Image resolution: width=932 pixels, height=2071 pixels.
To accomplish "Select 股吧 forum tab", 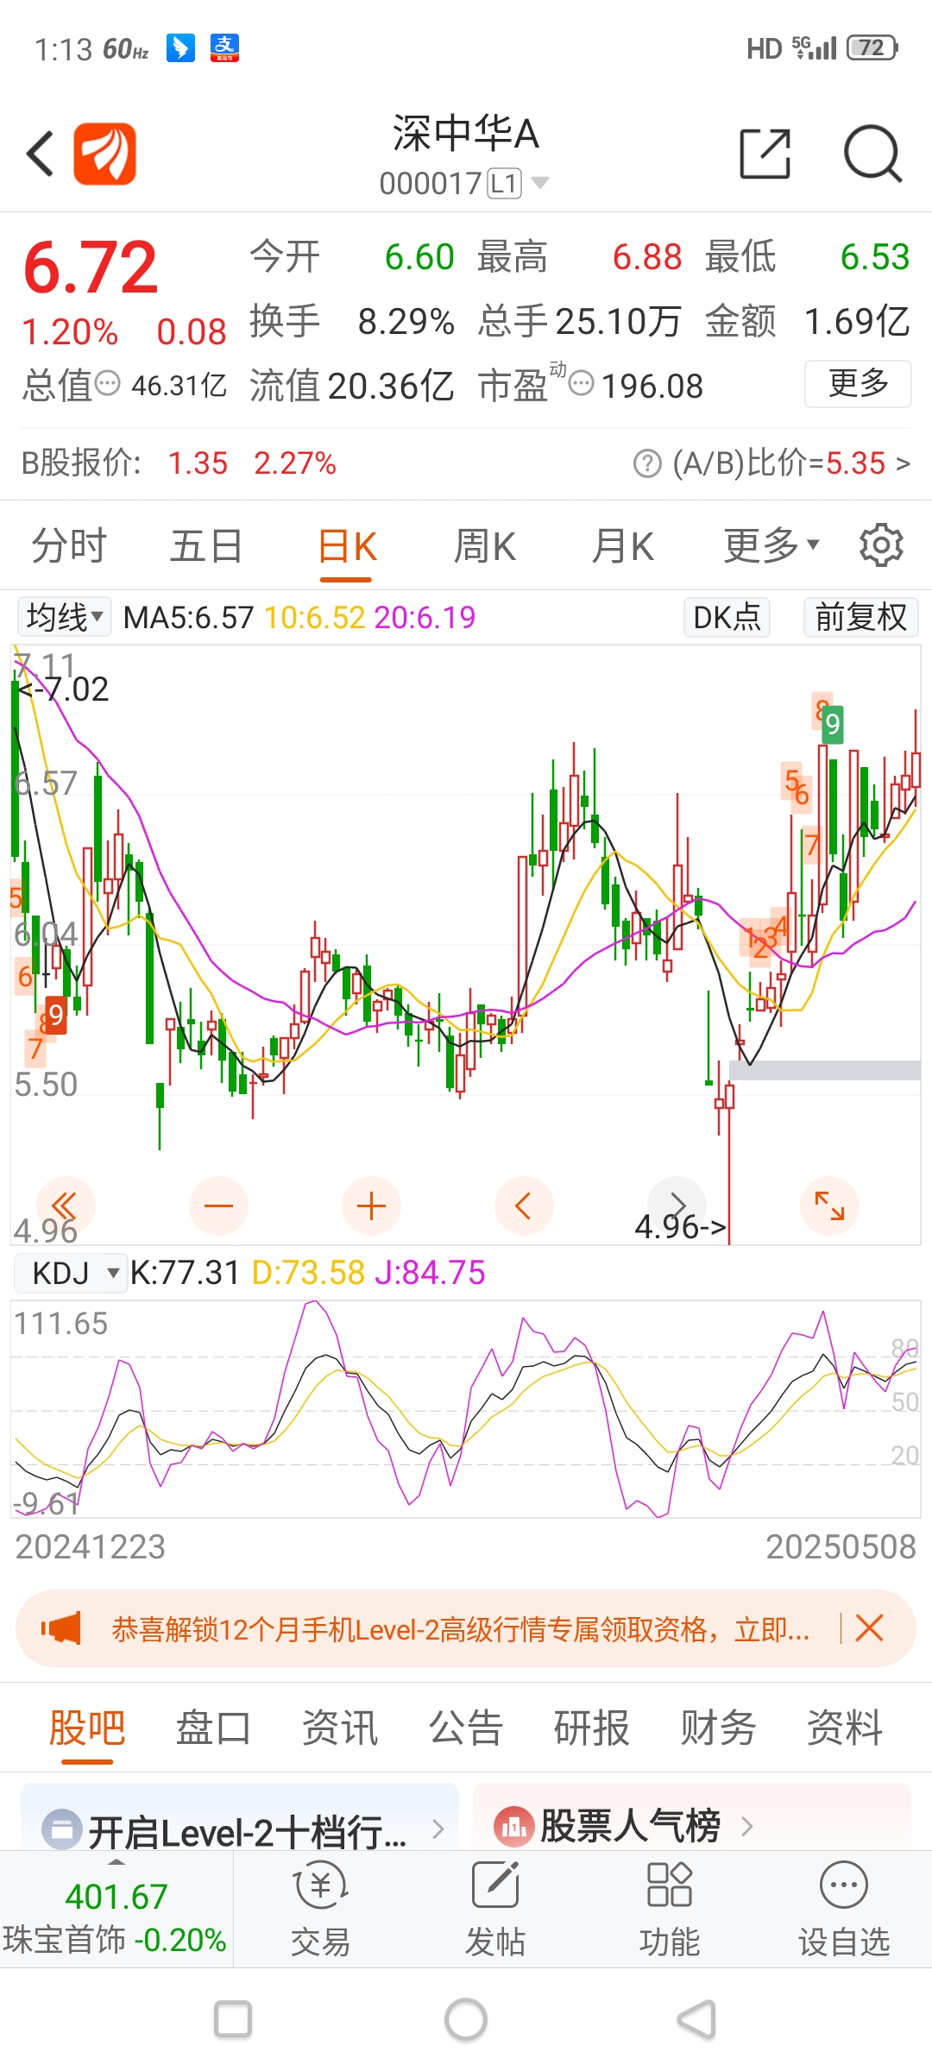I will [x=87, y=1728].
